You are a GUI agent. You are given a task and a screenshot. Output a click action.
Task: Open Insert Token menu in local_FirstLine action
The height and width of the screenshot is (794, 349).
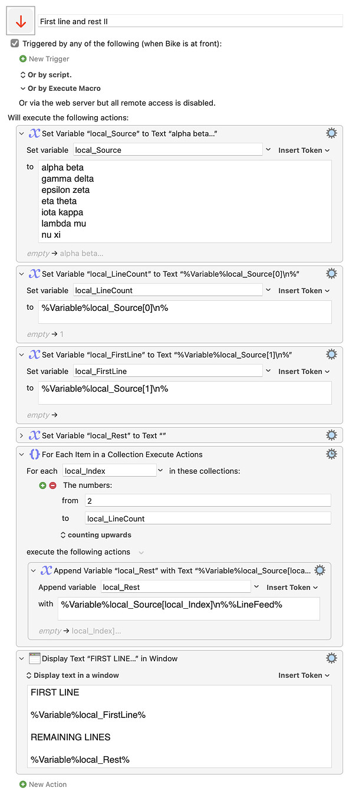click(304, 372)
